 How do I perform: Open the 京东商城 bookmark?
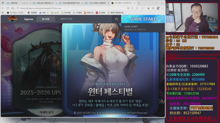(101, 13)
